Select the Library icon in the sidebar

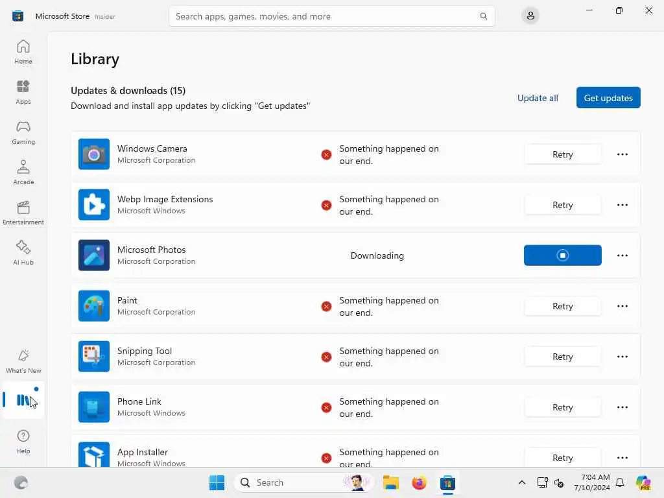23,399
